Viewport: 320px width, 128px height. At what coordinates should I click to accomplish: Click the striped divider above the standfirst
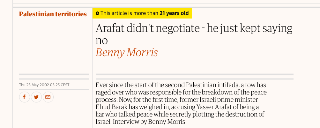(194, 76)
